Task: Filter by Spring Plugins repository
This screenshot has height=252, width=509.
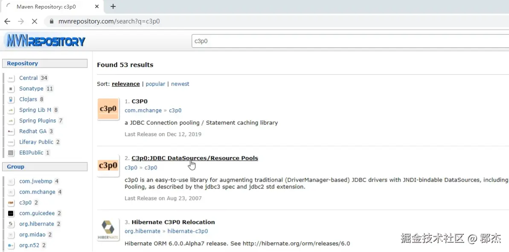Action: click(x=38, y=121)
